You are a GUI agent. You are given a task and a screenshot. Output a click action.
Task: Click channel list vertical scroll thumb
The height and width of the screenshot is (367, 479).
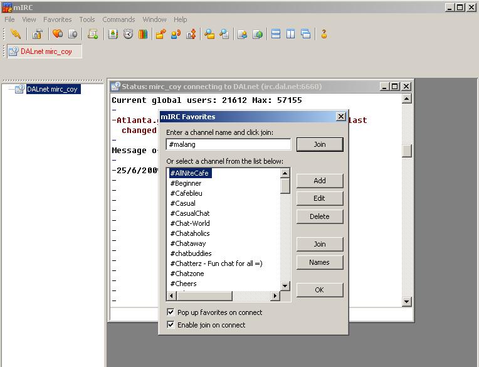tap(285, 186)
